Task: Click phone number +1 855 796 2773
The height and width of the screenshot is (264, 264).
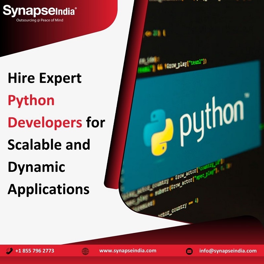Action: (x=35, y=251)
